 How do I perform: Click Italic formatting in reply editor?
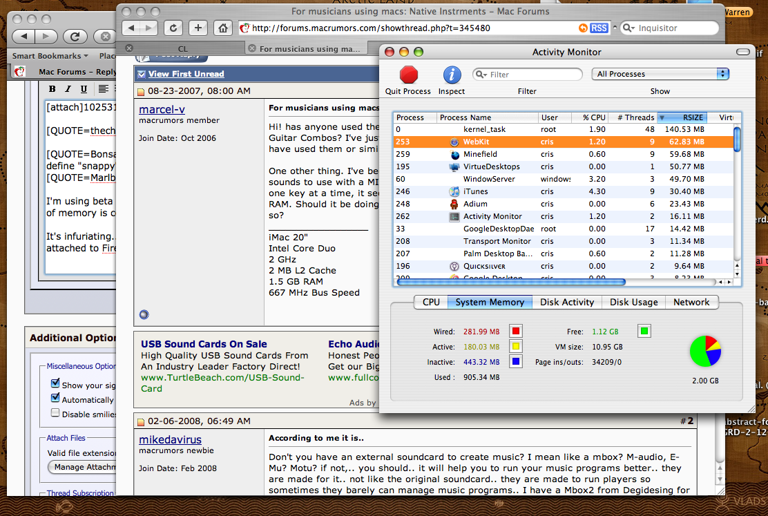click(x=68, y=88)
